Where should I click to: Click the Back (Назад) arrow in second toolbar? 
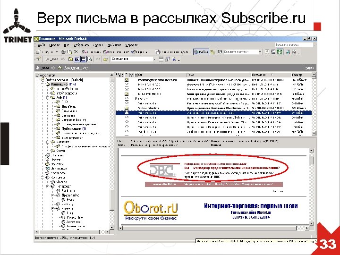point(51,59)
